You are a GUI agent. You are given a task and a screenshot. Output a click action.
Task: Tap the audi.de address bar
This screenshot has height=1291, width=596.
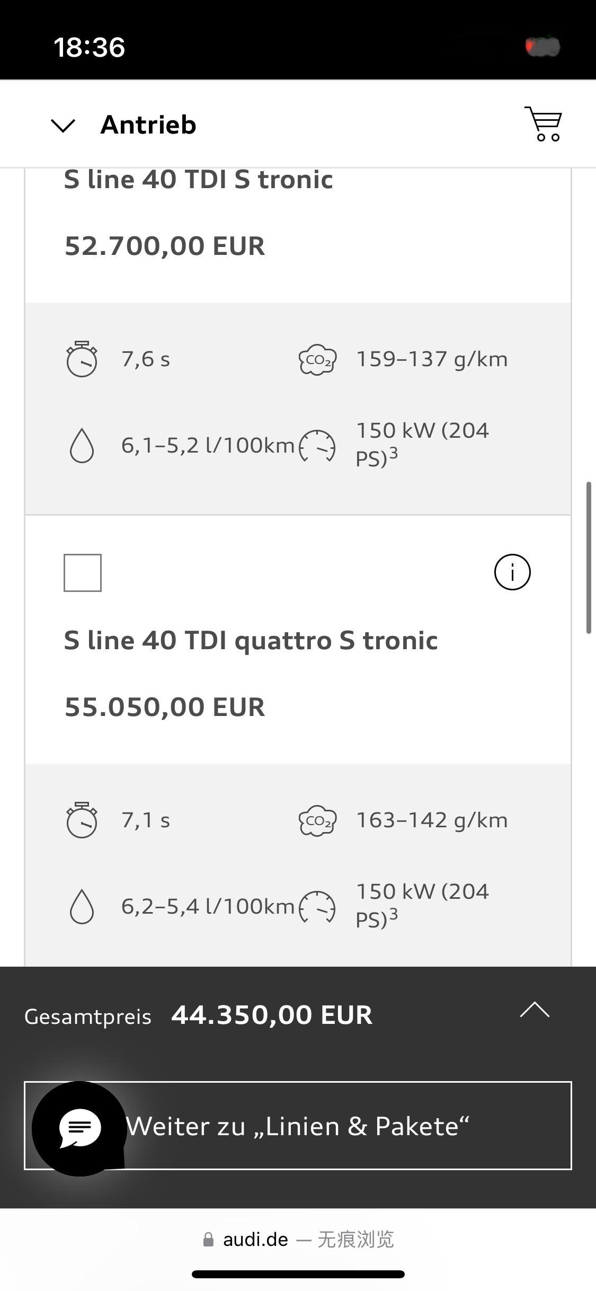pos(298,1240)
